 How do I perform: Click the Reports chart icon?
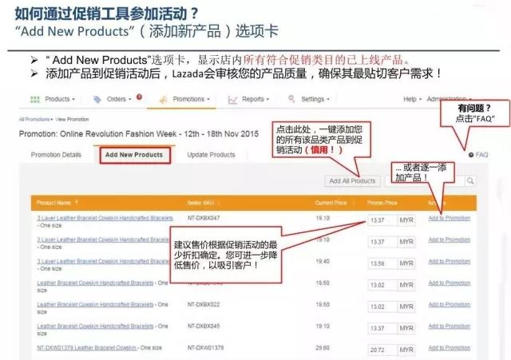click(x=232, y=100)
